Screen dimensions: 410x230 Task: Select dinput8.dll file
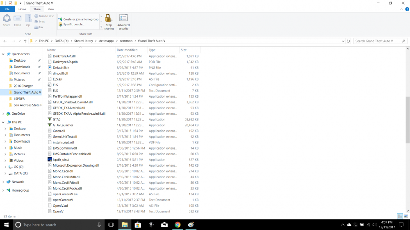[x=60, y=74]
